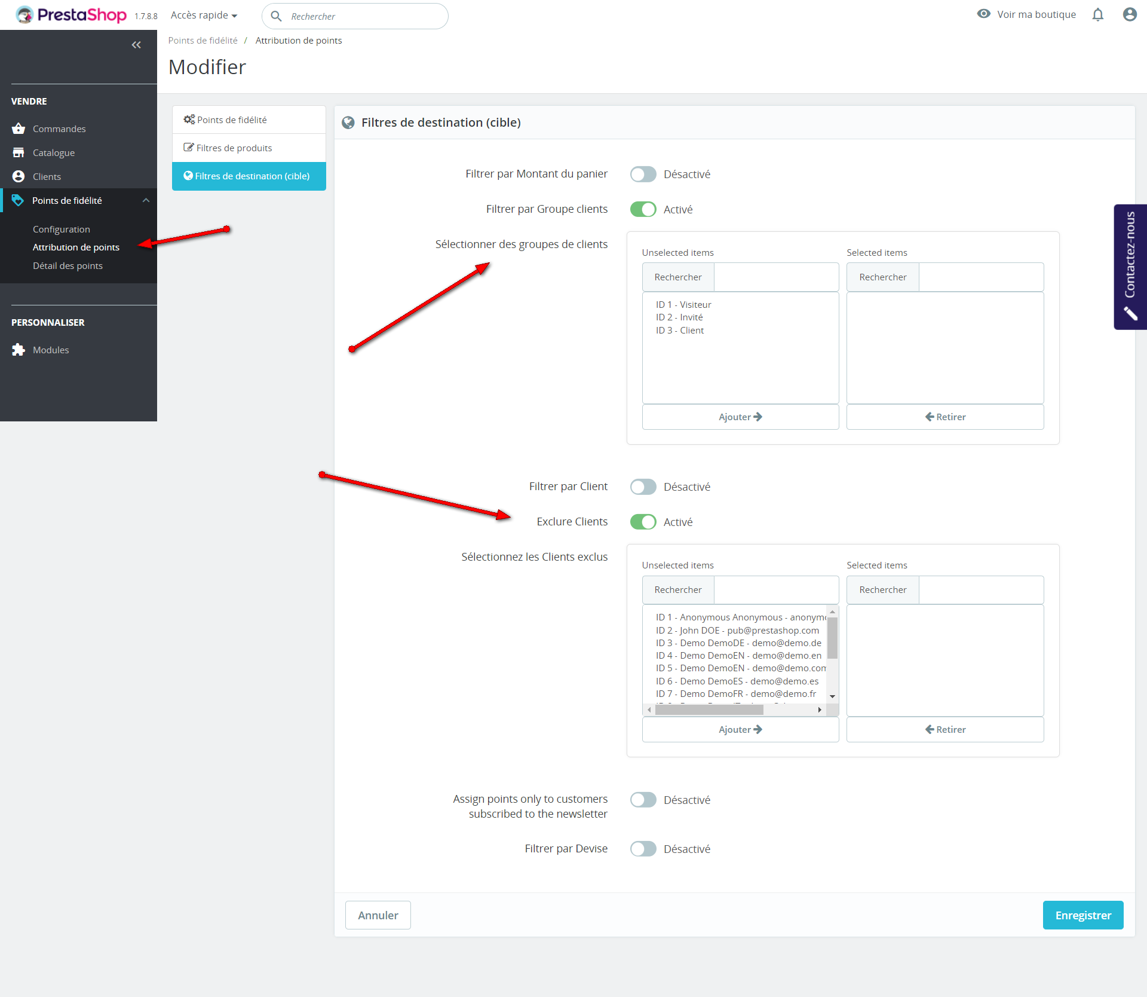1147x997 pixels.
Task: Click the Enregistrer button
Action: tap(1082, 915)
